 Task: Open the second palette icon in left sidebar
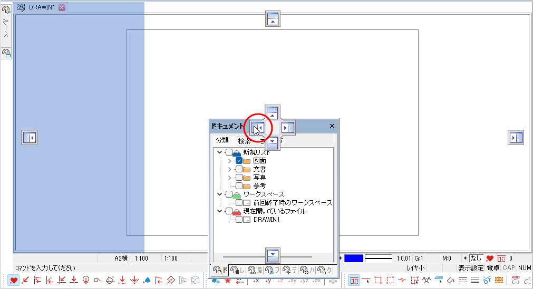[x=6, y=53]
